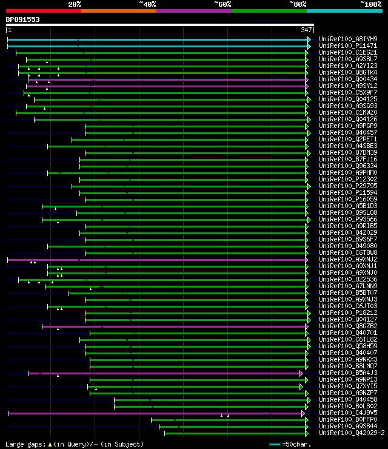Open the UniRef100_A8IYH9 hit label
This screenshot has width=388, height=449.
[348, 39]
